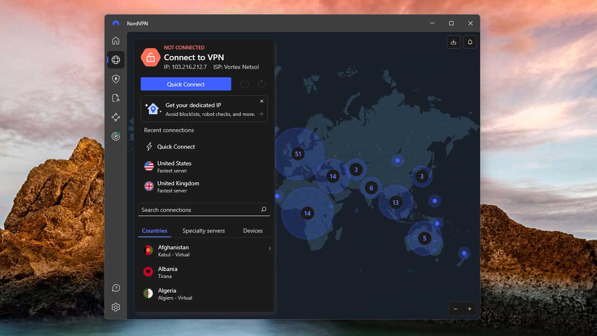Click the download updates icon

[x=453, y=42]
